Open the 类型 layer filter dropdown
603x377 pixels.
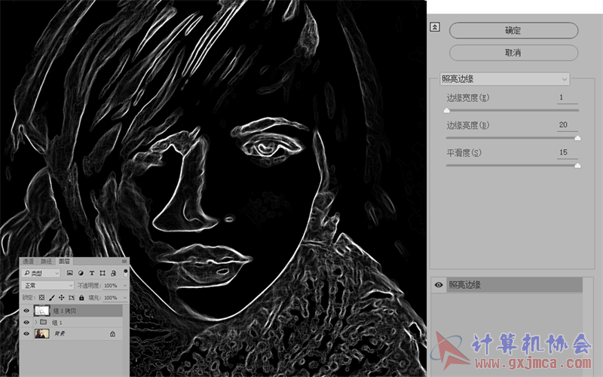pos(41,273)
